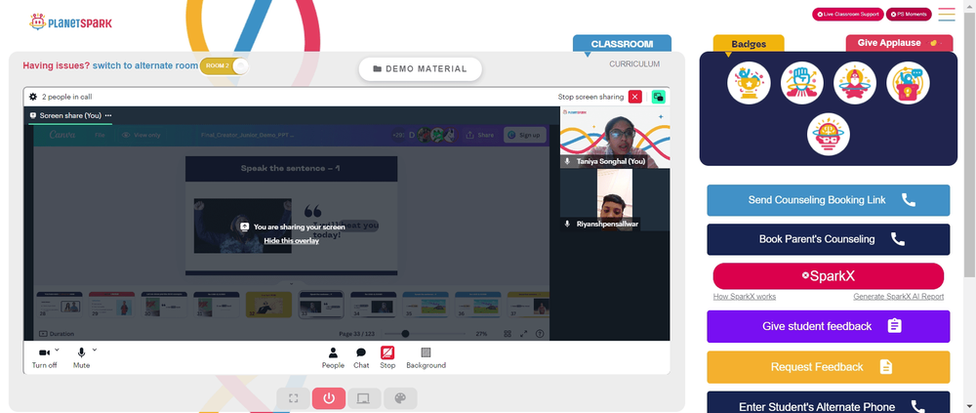Click the Screen share (You) tab
Viewport: 976px width, 413px height.
tap(69, 115)
